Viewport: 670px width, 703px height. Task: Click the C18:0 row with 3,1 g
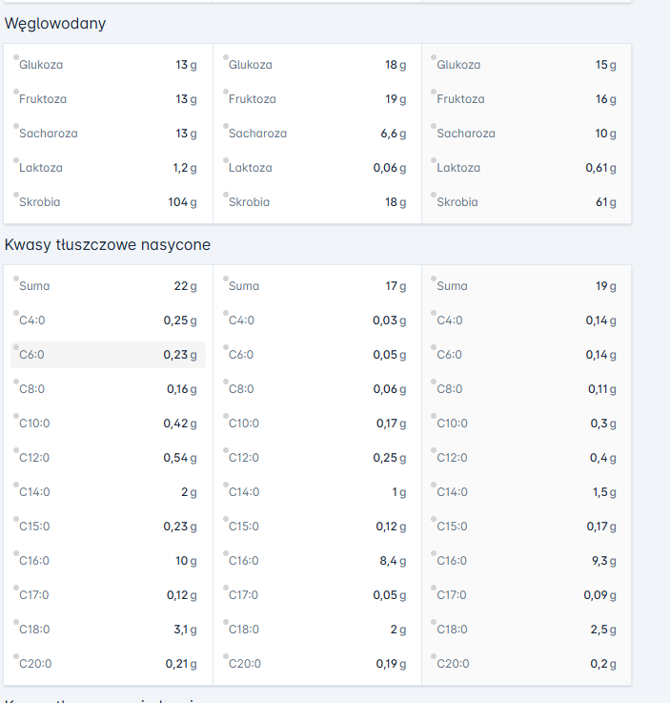click(x=108, y=630)
